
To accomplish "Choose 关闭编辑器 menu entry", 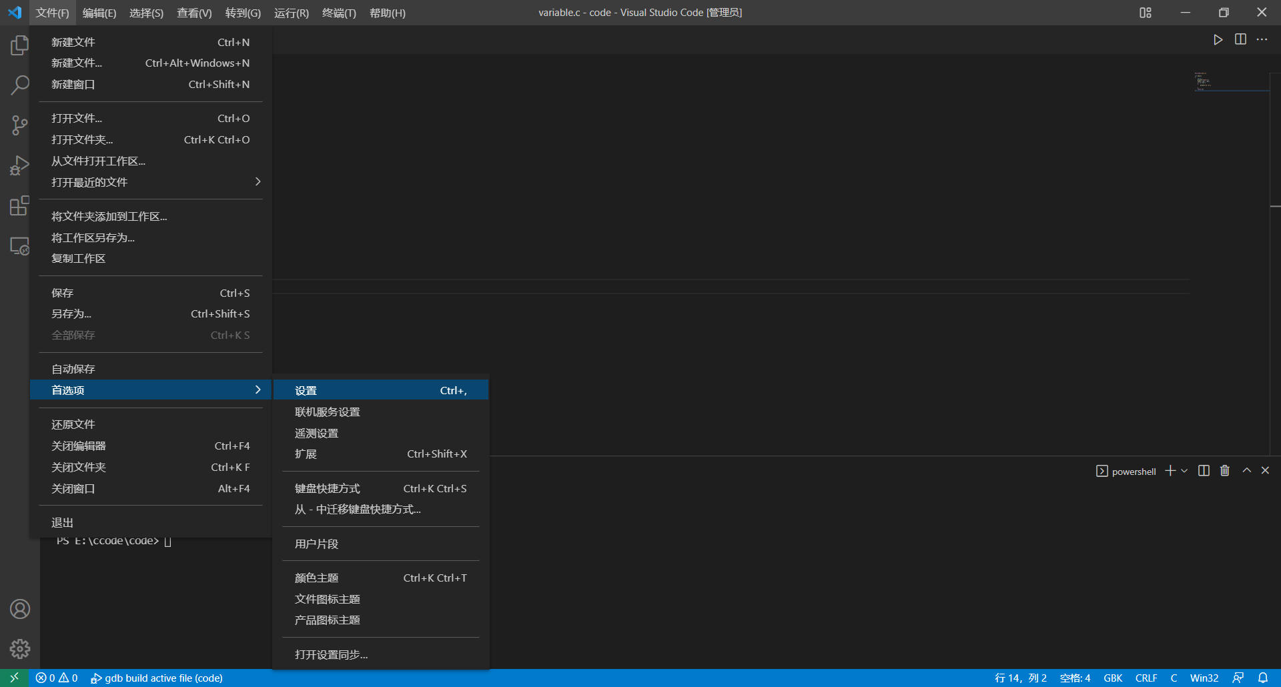I will [x=151, y=446].
